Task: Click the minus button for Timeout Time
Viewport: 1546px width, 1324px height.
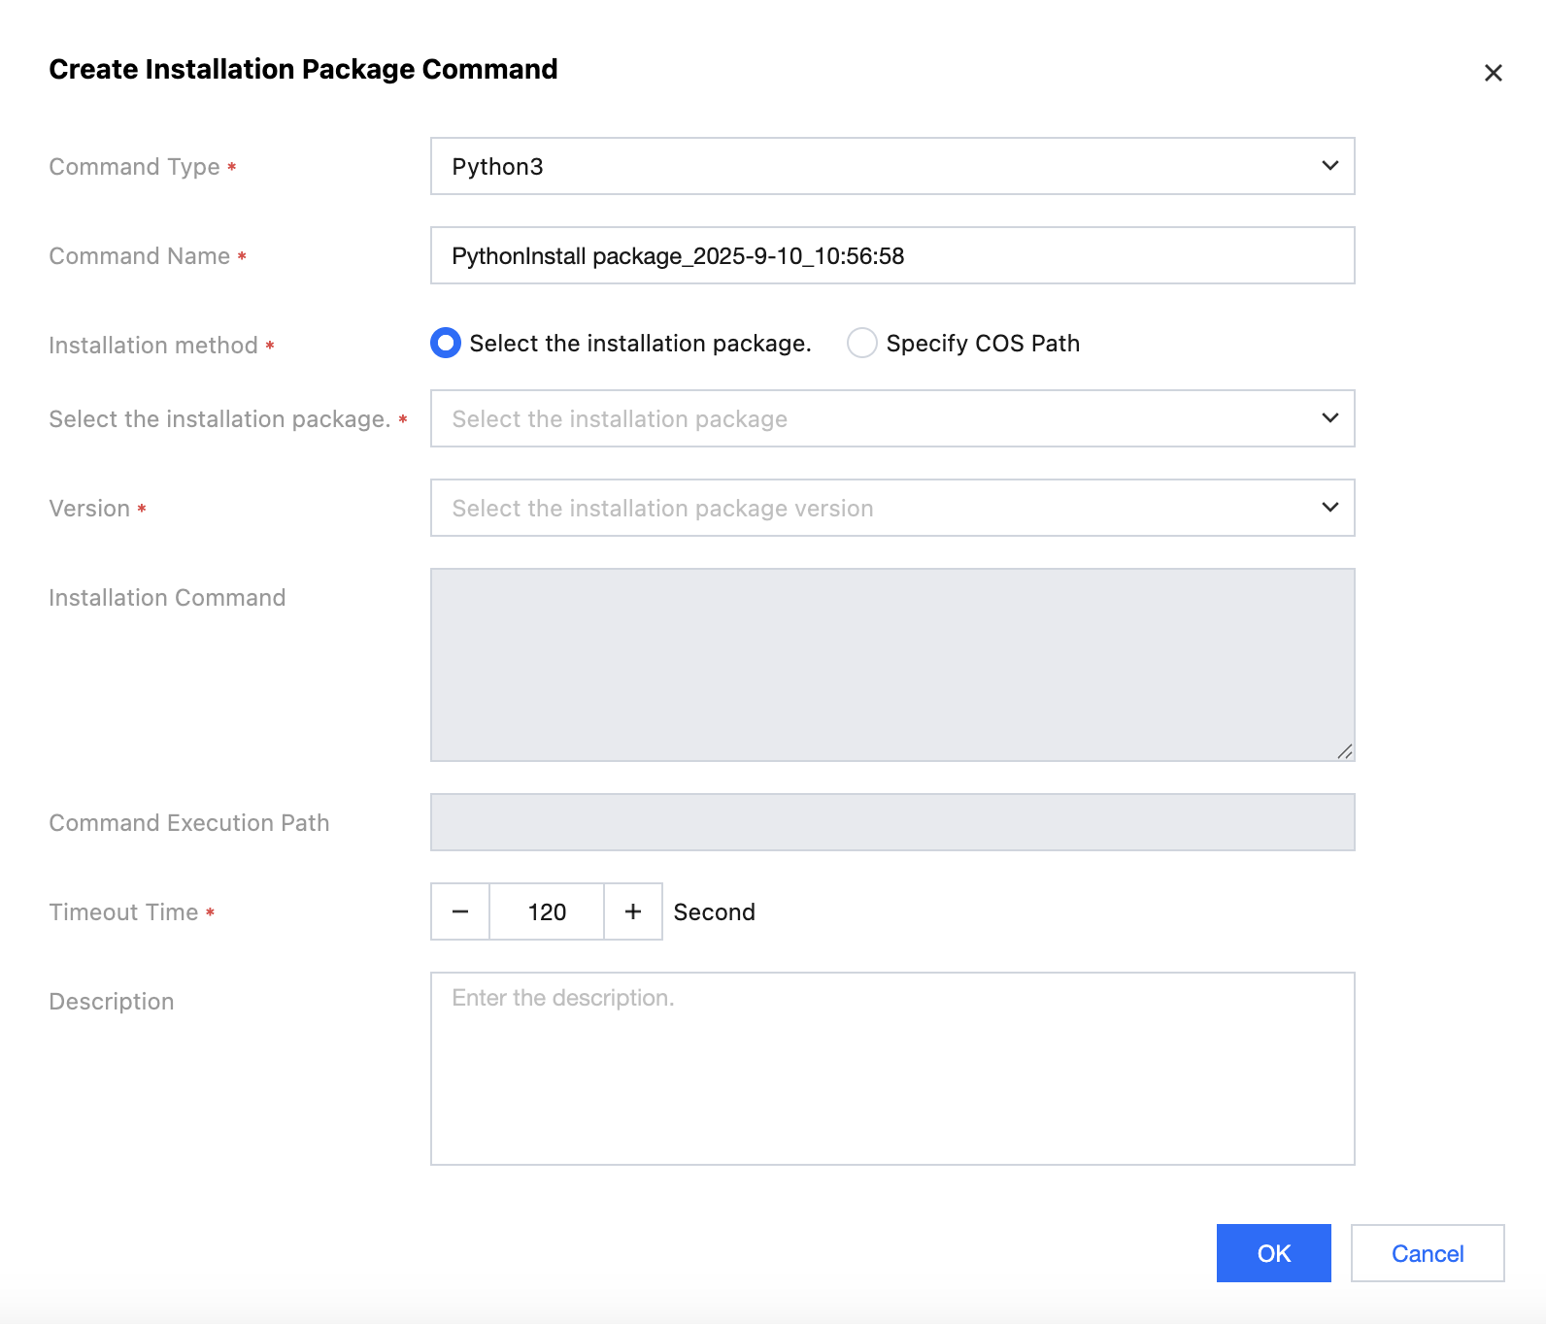Action: (460, 911)
